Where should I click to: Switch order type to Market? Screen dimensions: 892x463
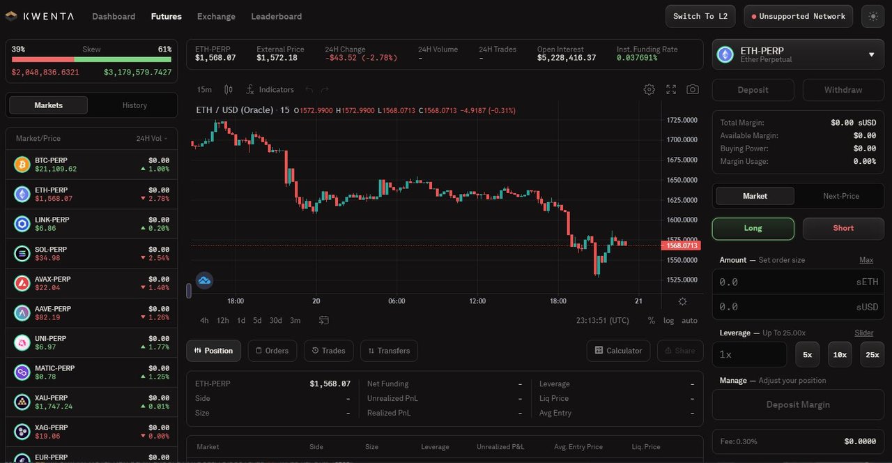[x=755, y=196]
